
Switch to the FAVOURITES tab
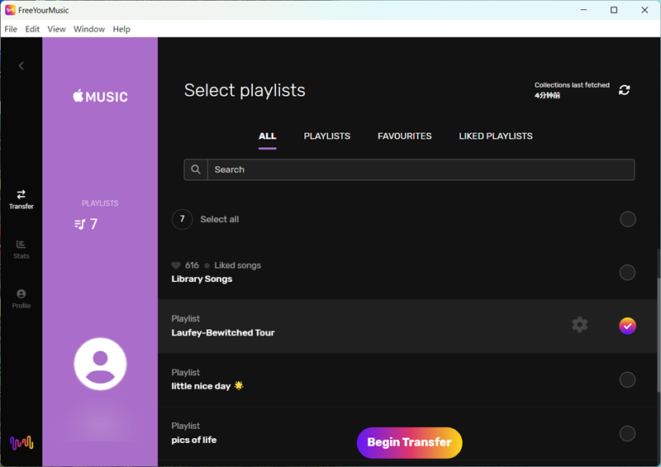pos(405,136)
